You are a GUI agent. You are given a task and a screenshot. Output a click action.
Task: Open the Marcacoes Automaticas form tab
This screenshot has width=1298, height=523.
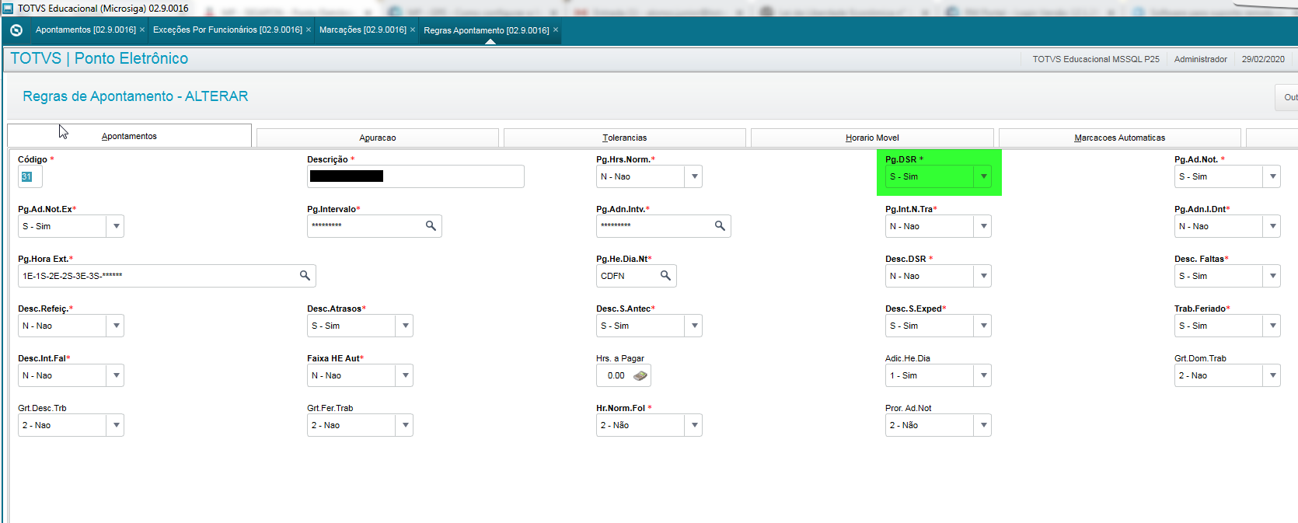click(x=1120, y=138)
